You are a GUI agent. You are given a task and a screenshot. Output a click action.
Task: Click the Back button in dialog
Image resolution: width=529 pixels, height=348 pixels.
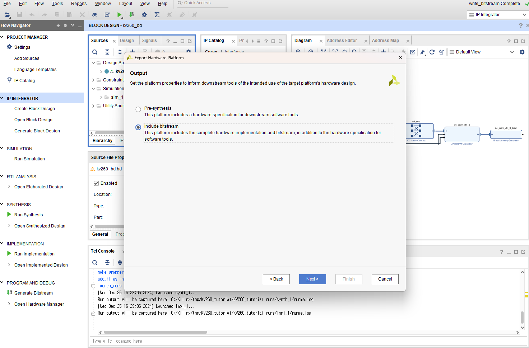coord(276,279)
